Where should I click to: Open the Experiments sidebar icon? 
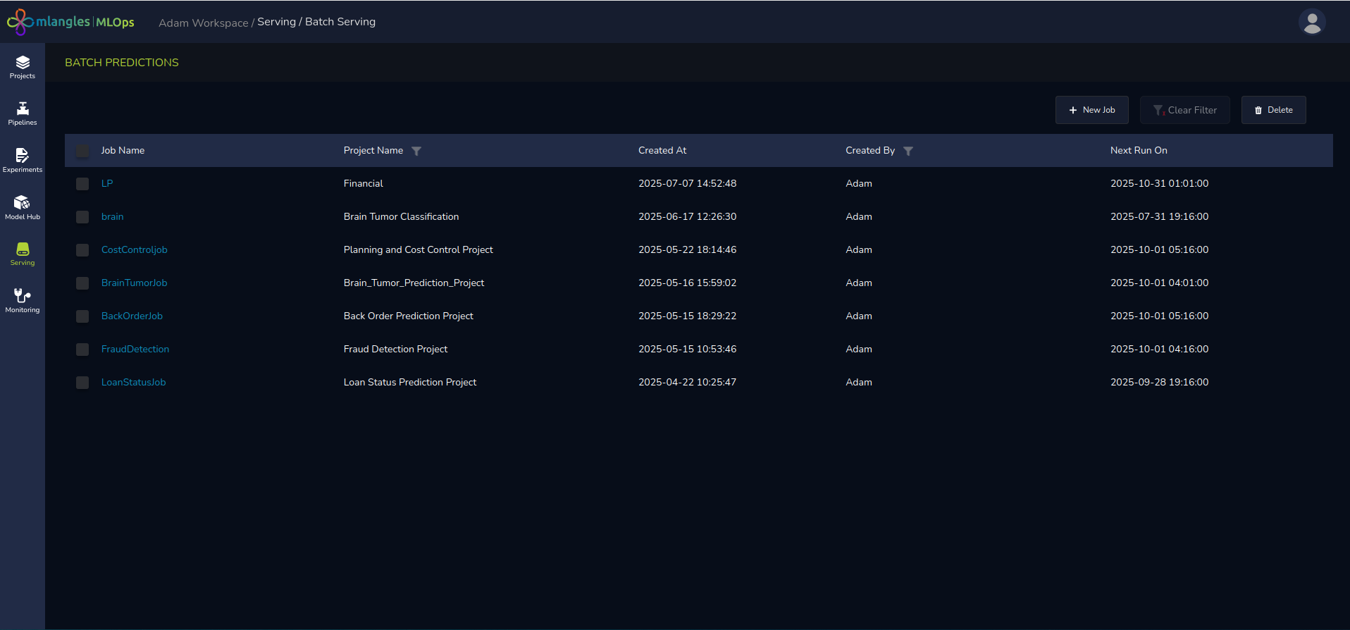tap(23, 160)
